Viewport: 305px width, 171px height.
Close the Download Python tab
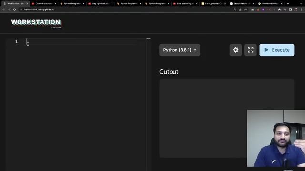point(282,4)
